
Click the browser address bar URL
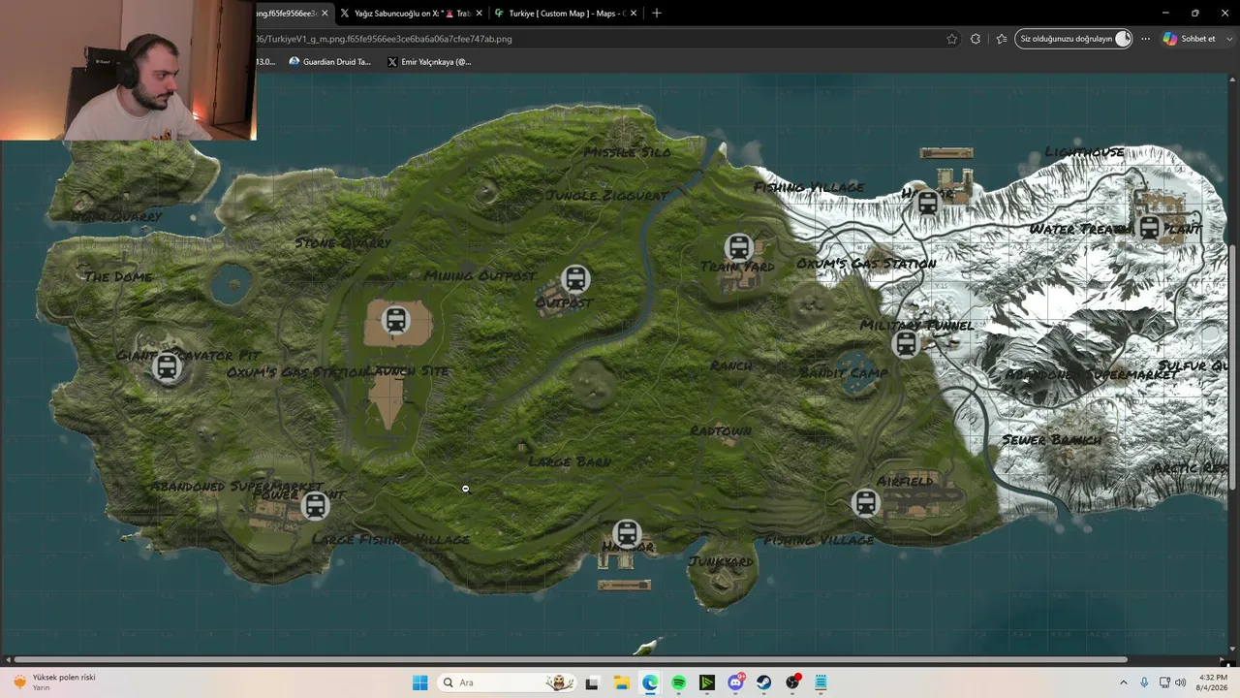click(x=384, y=39)
